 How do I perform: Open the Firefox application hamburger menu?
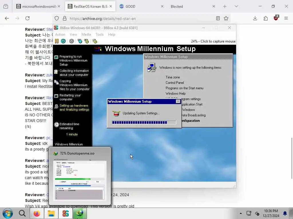[286, 18]
